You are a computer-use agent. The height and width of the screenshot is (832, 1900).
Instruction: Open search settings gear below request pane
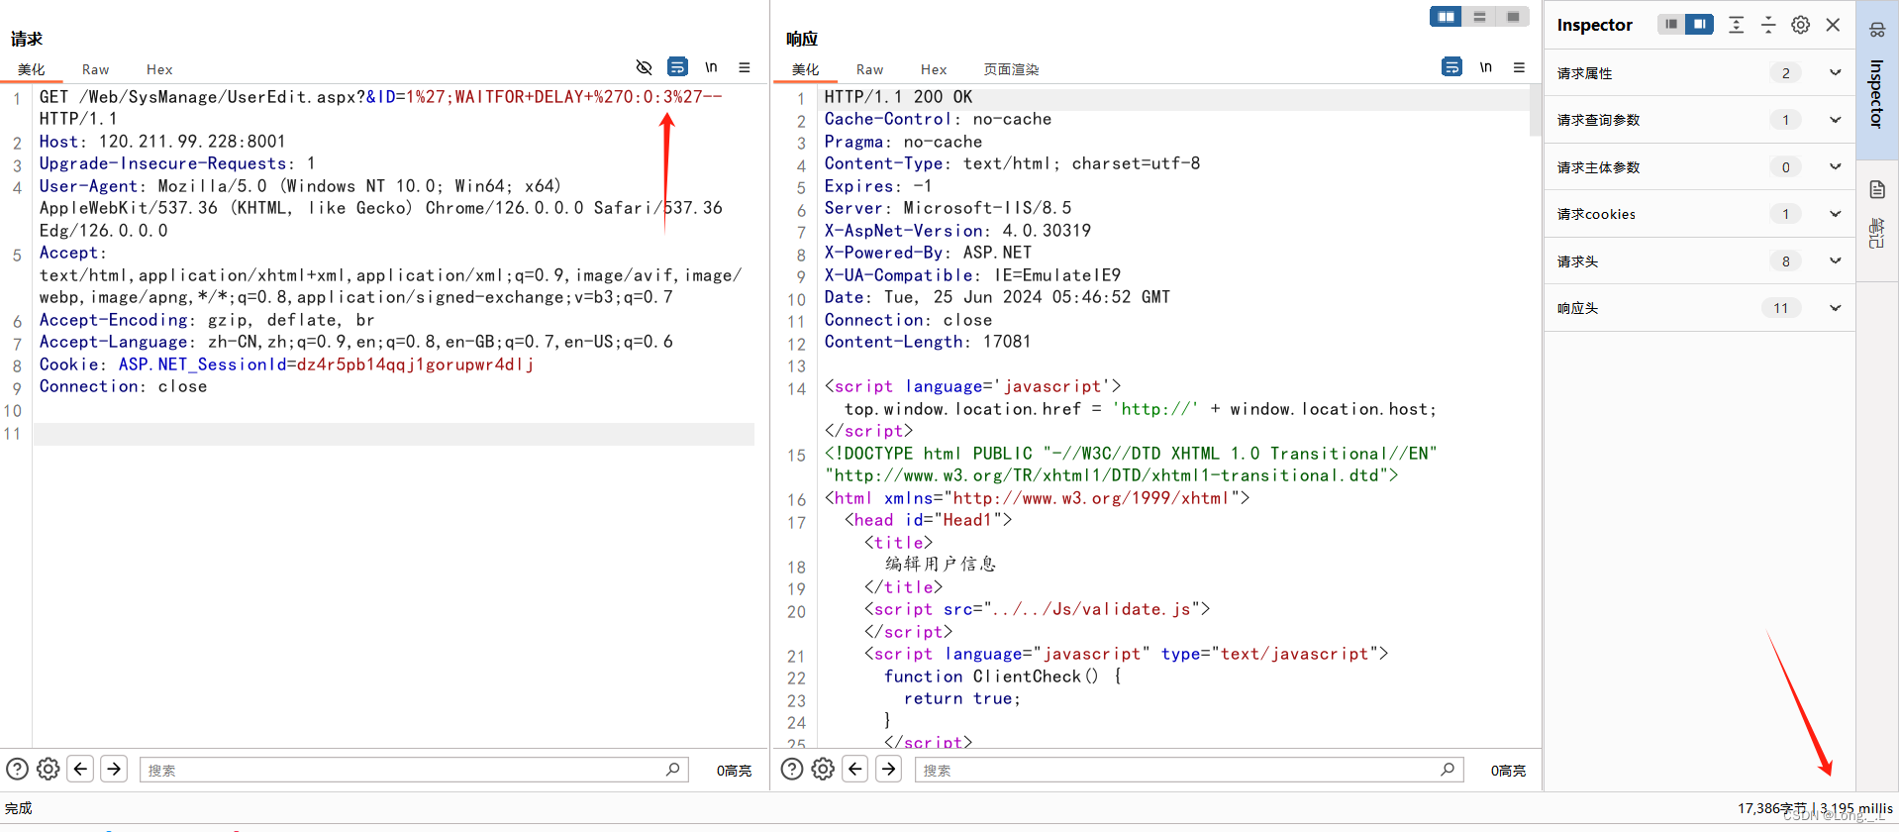48,769
